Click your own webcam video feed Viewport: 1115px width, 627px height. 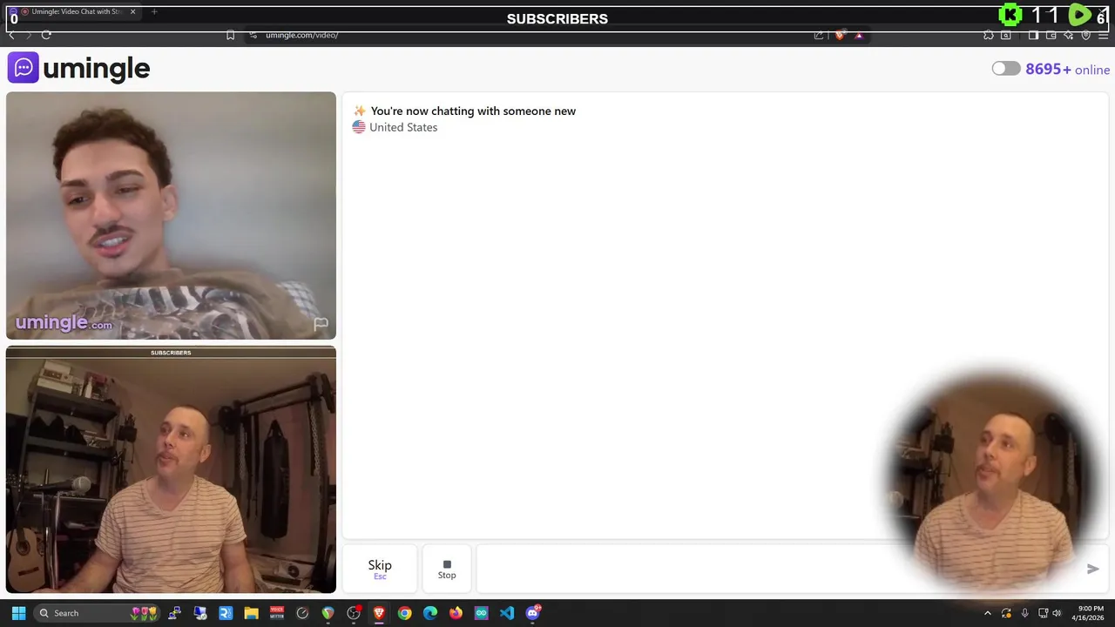click(x=171, y=469)
